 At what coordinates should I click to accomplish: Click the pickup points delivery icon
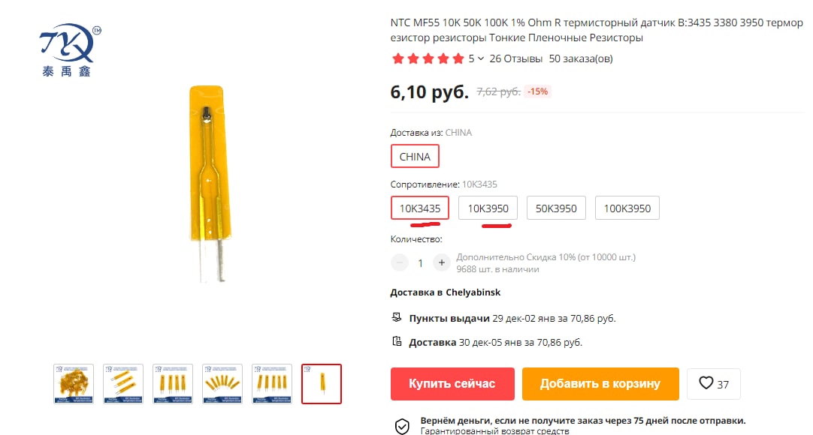[x=397, y=317]
